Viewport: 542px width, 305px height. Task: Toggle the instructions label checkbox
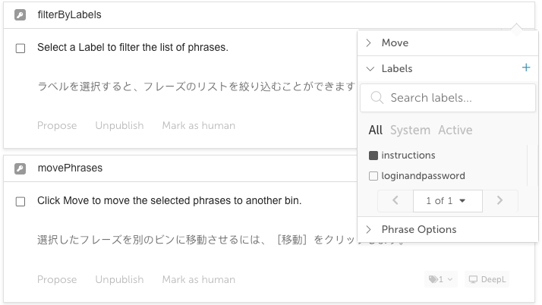(x=373, y=156)
